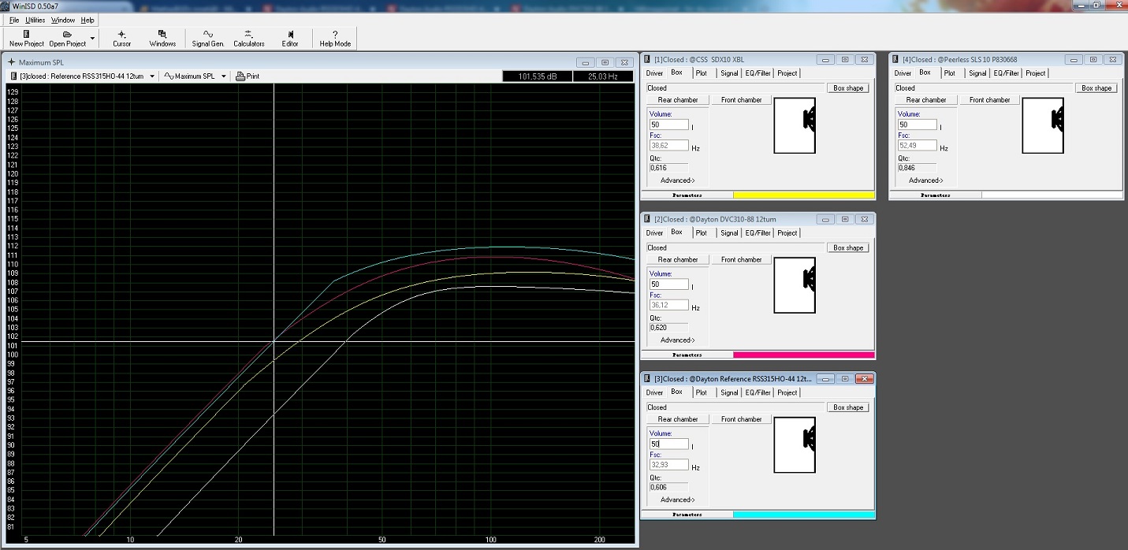Click Box shape in Dayton DVC310-88 window
1128x550 pixels.
pos(848,247)
